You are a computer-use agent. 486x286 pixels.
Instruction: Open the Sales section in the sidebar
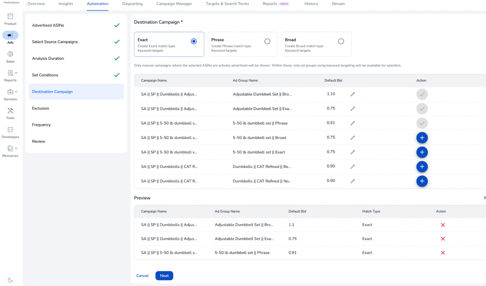[x=10, y=57]
